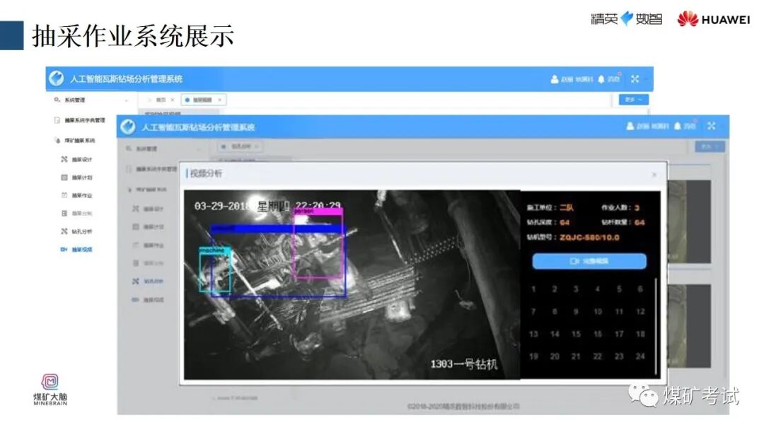This screenshot has width=764, height=430.
Task: Click the upper video thumbnail behind the dialog
Action: click(x=689, y=222)
